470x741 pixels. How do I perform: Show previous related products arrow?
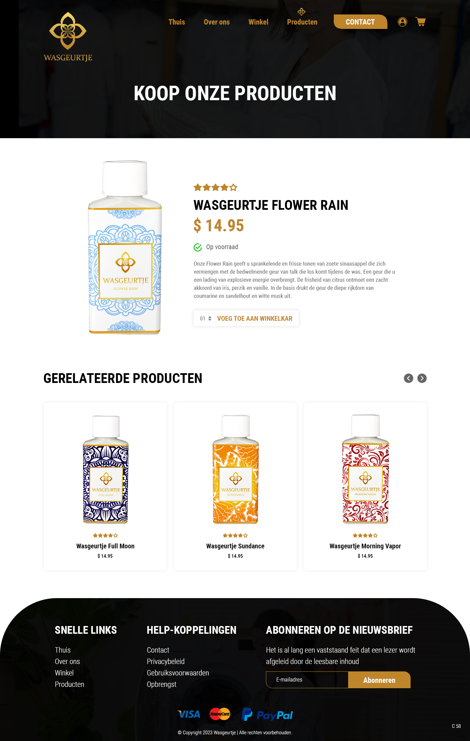[408, 378]
